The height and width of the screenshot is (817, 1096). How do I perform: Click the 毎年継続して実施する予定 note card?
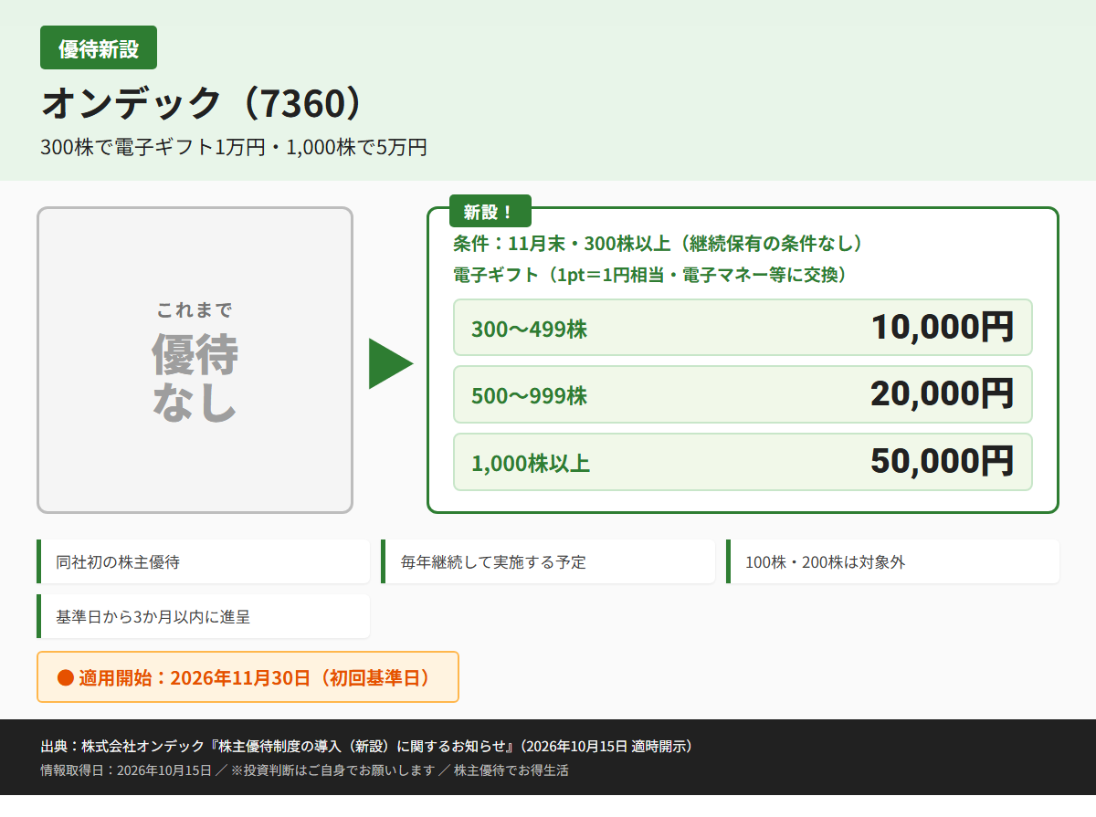(548, 561)
